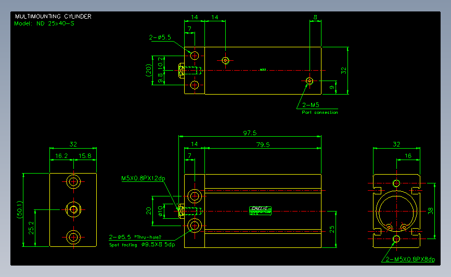
Task: Select the 9.8 dimension text
Action: coord(160,77)
